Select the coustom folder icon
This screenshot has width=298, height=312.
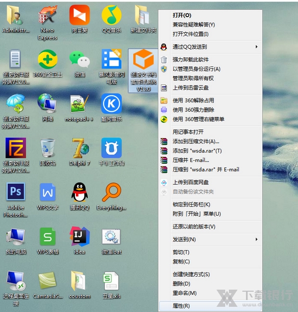click(80, 285)
